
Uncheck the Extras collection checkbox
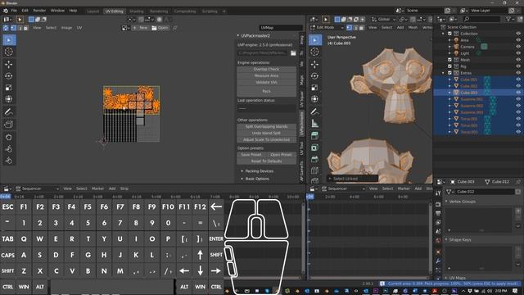coord(449,73)
